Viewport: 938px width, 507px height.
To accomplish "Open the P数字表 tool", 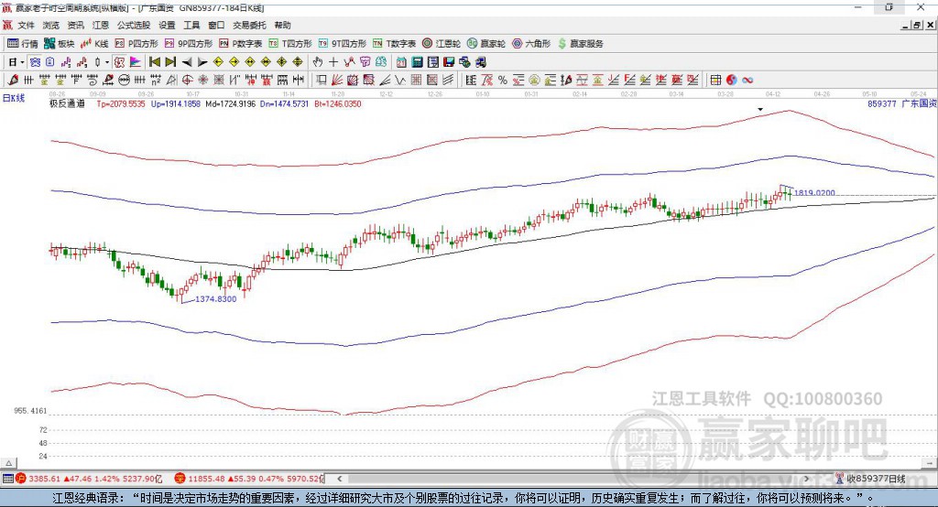I will point(241,44).
